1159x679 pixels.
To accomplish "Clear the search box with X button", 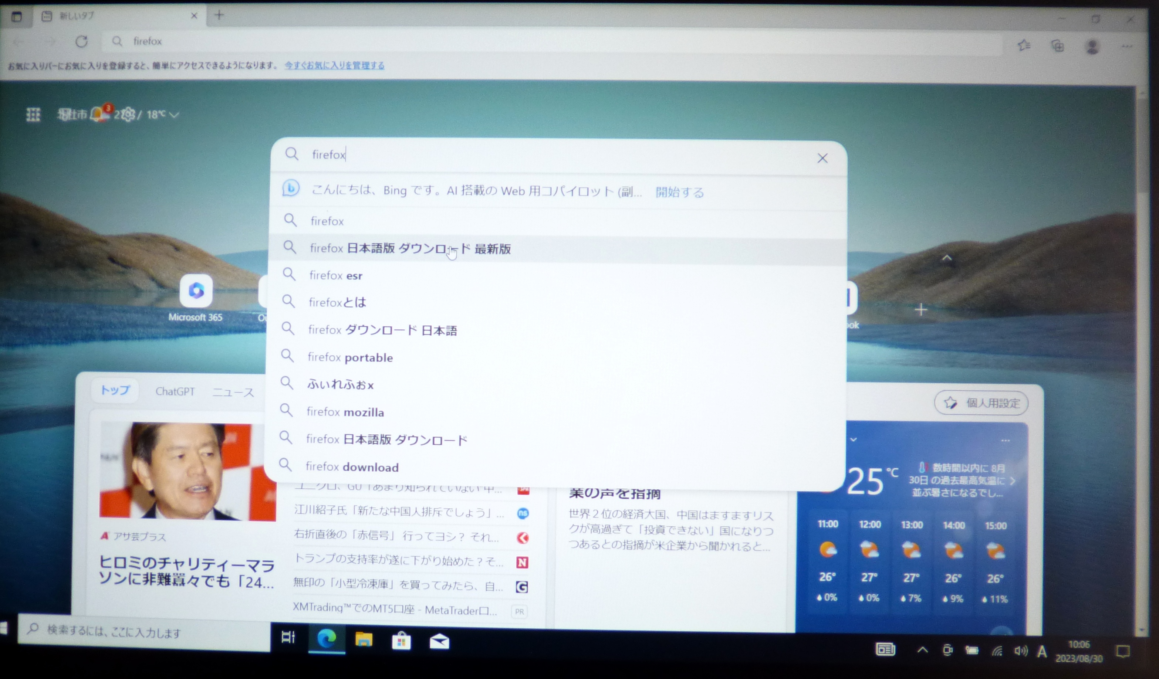I will 822,158.
